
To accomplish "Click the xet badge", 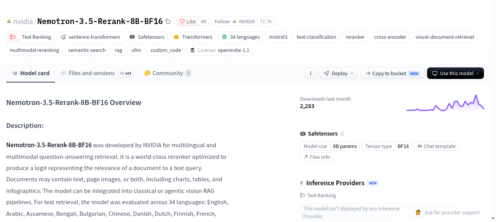I will (126, 73).
